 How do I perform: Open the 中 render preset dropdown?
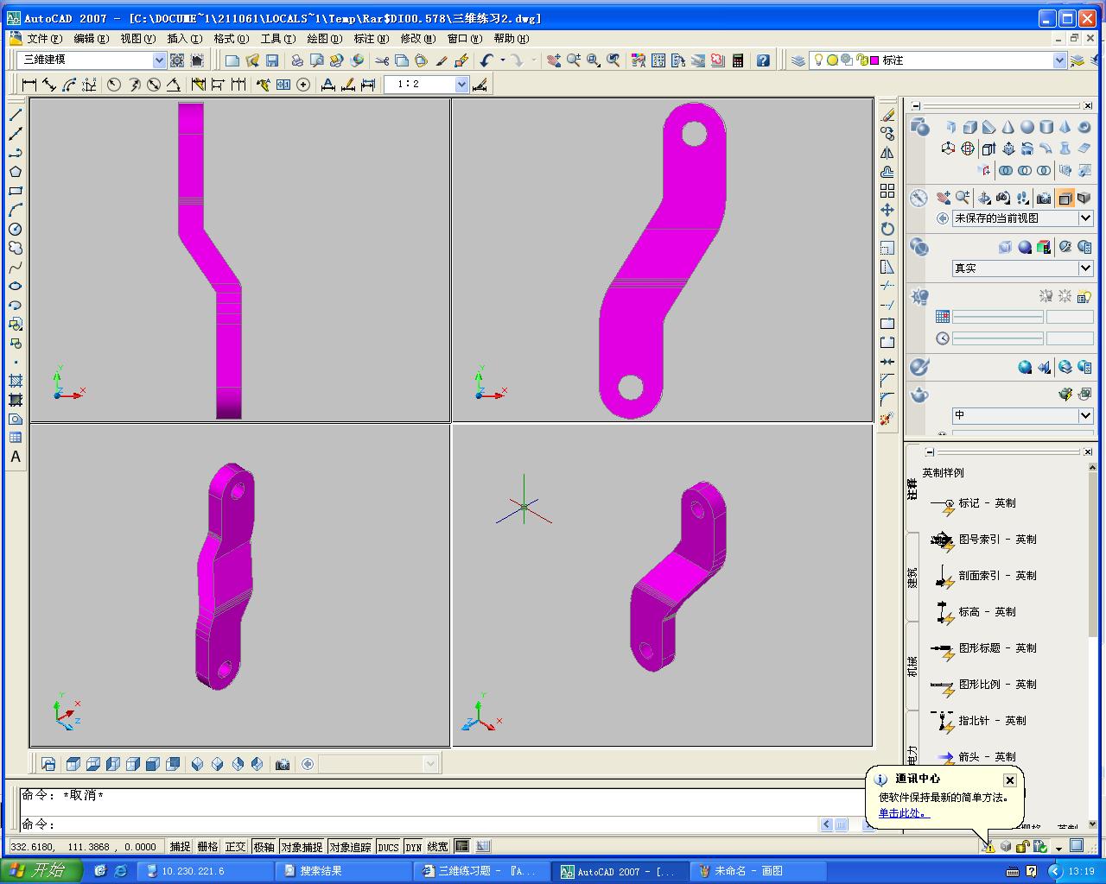(x=1086, y=415)
